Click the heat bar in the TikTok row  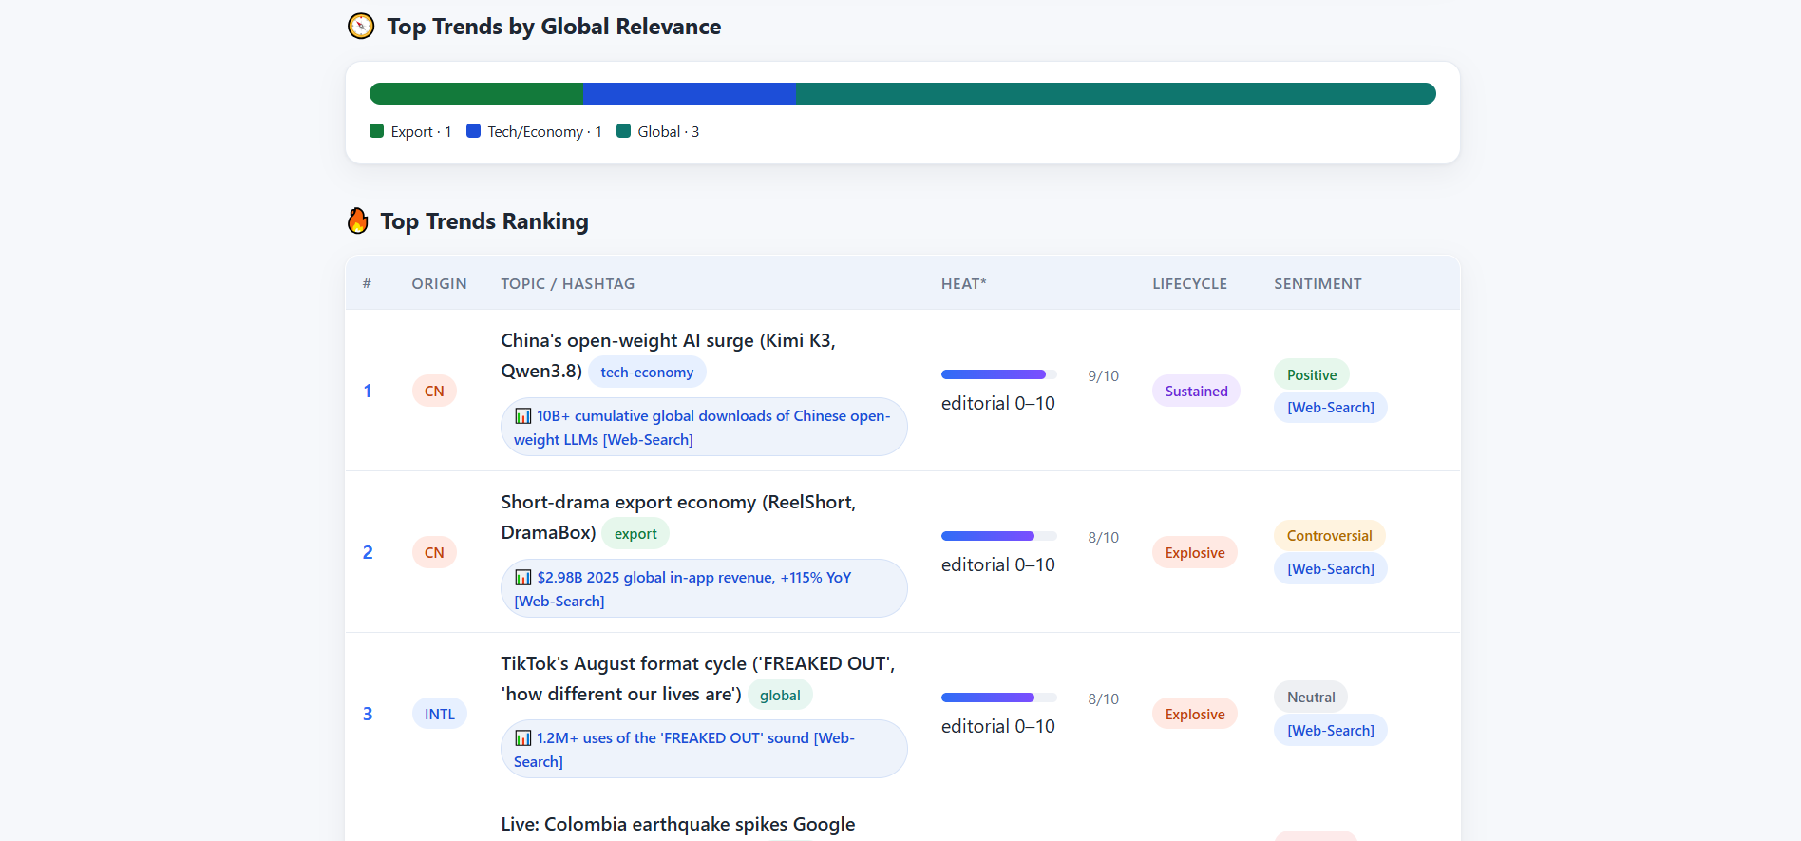pos(999,698)
